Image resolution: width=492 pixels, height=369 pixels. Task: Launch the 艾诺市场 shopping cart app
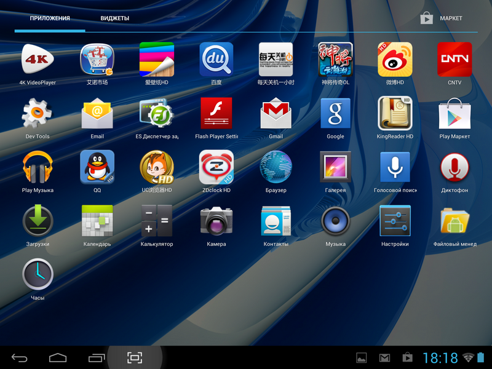pyautogui.click(x=97, y=60)
